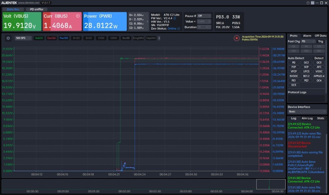Toggle the Pwr(W) trace visibility
Screen dimensions: 329x195
click(64, 38)
